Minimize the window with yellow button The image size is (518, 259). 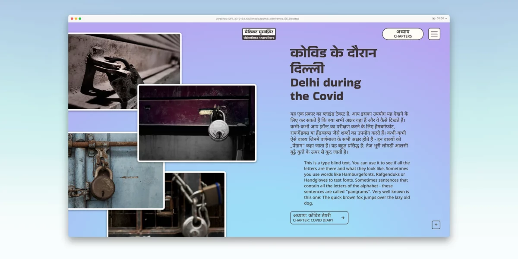click(76, 19)
